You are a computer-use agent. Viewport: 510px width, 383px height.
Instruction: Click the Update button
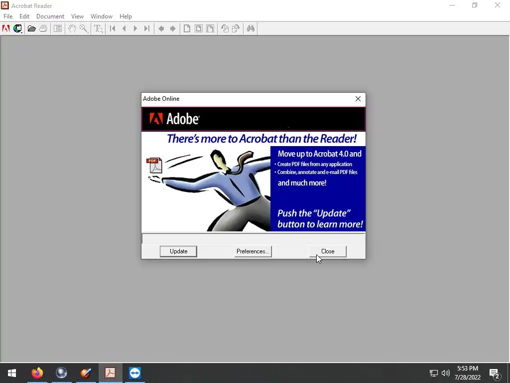[x=179, y=251]
